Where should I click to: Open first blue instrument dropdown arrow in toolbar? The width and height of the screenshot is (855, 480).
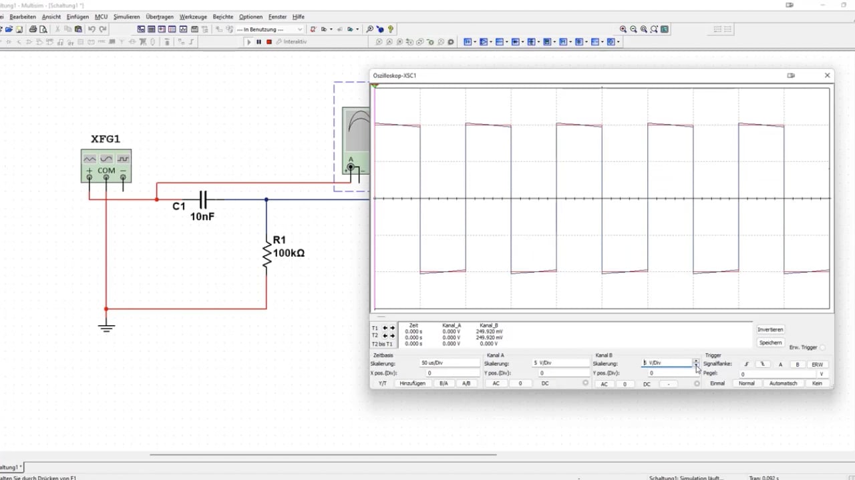point(475,42)
